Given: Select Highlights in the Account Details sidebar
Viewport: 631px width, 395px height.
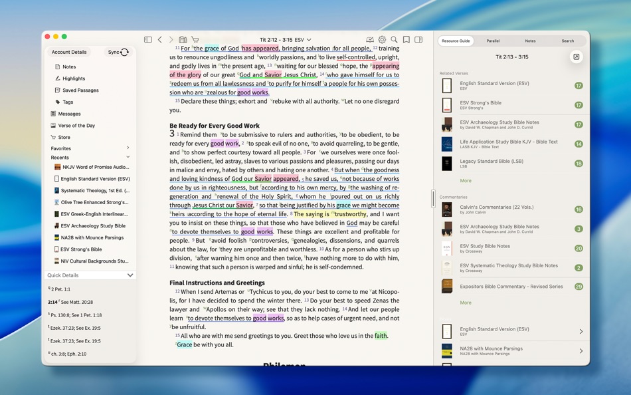Looking at the screenshot, I should 72,80.
